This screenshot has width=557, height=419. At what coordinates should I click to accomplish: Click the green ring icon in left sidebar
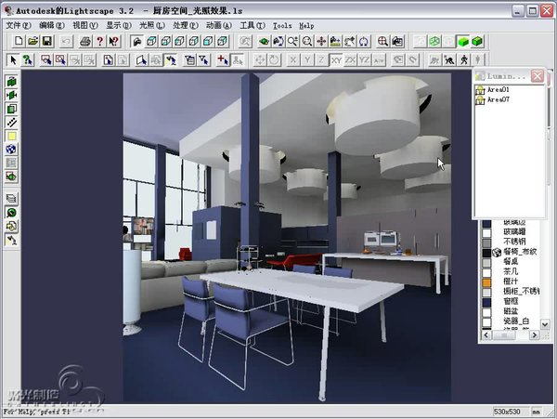11,213
